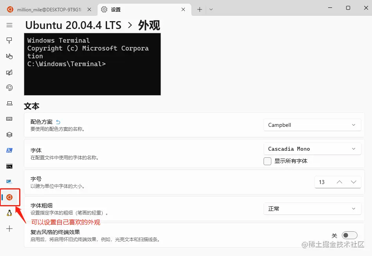Open the Campbell color scheme dropdown

[312, 125]
